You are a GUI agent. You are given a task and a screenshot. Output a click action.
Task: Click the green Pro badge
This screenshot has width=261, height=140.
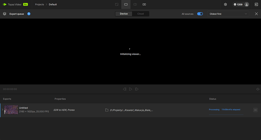[25, 5]
